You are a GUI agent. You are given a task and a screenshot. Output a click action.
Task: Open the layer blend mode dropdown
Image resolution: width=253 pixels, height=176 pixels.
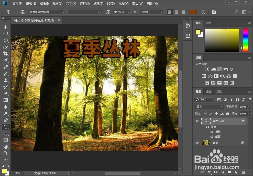tap(208, 107)
